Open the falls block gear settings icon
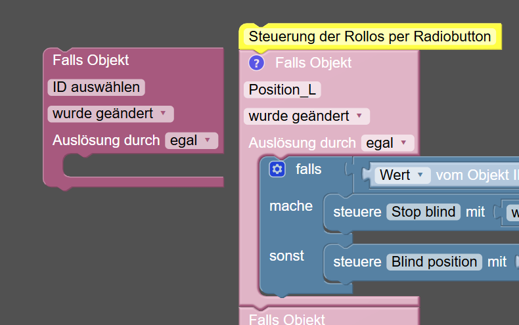Viewport: 519px width, 325px height. (277, 169)
